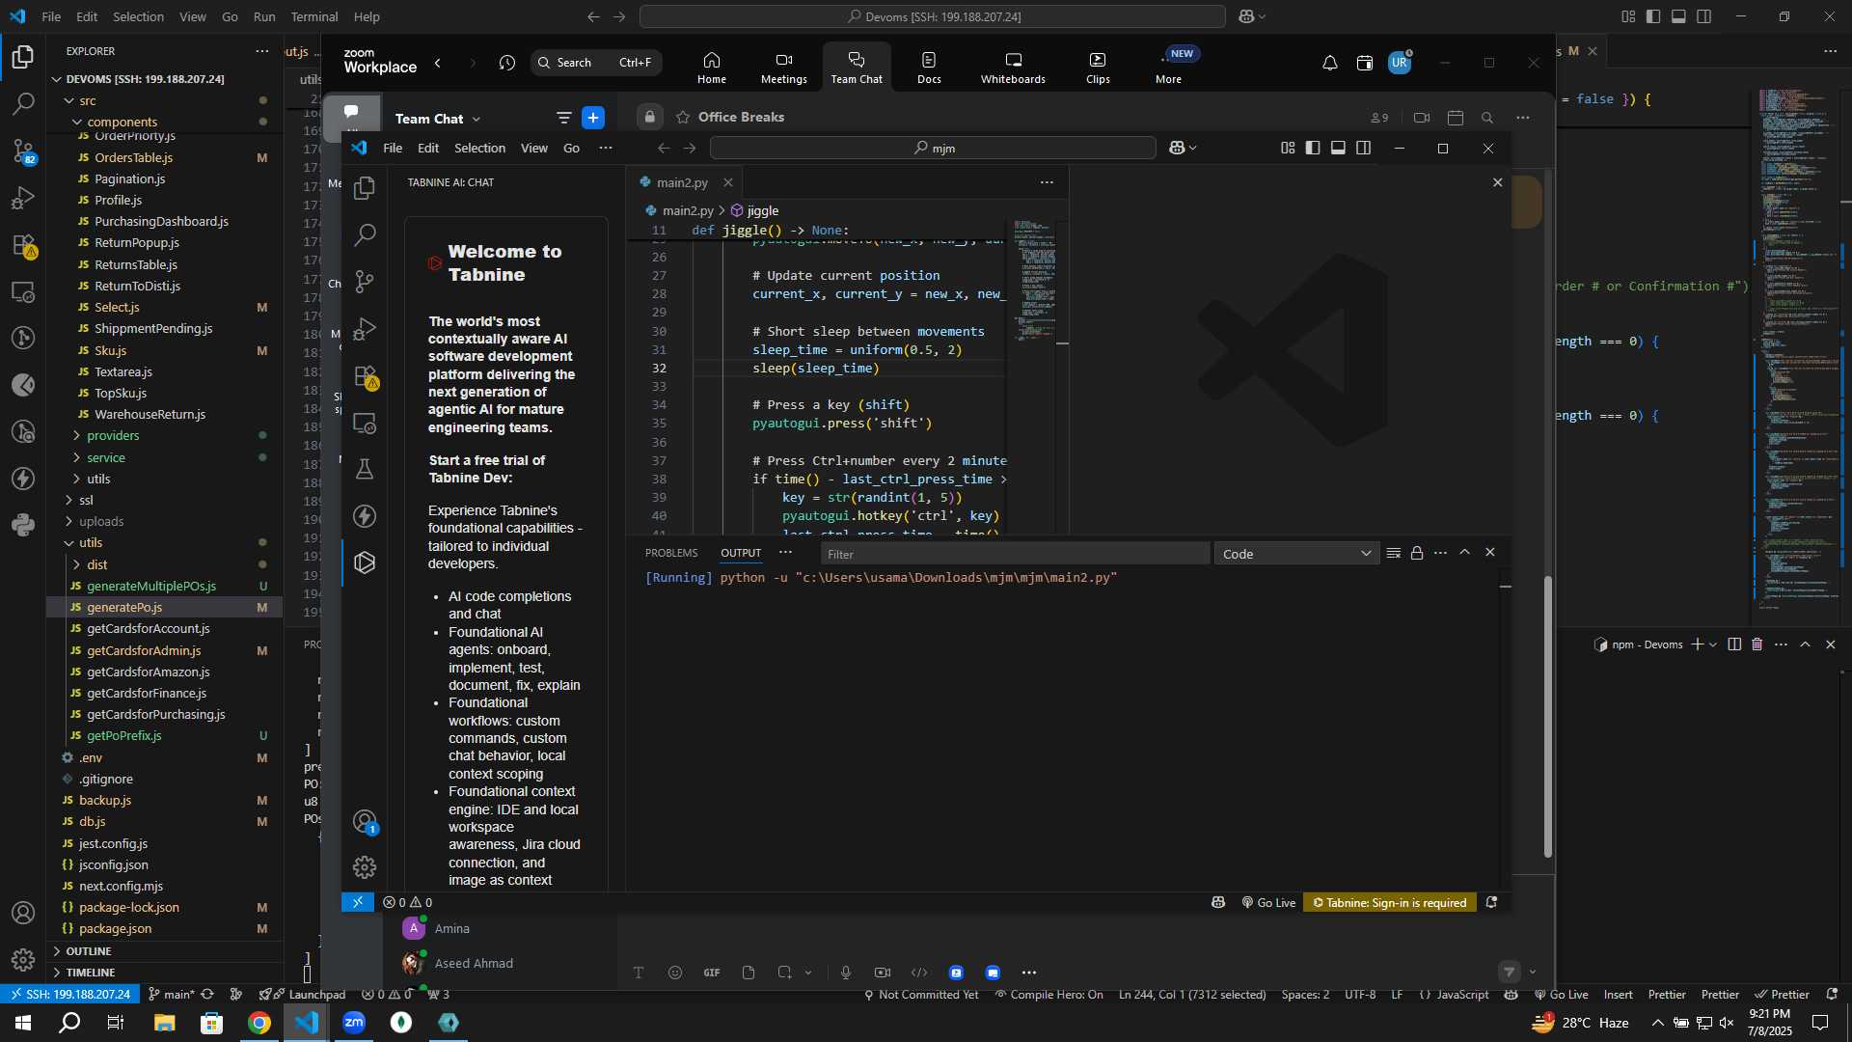Toggle text formatting in Zoom composer
1852x1042 pixels.
tap(638, 973)
